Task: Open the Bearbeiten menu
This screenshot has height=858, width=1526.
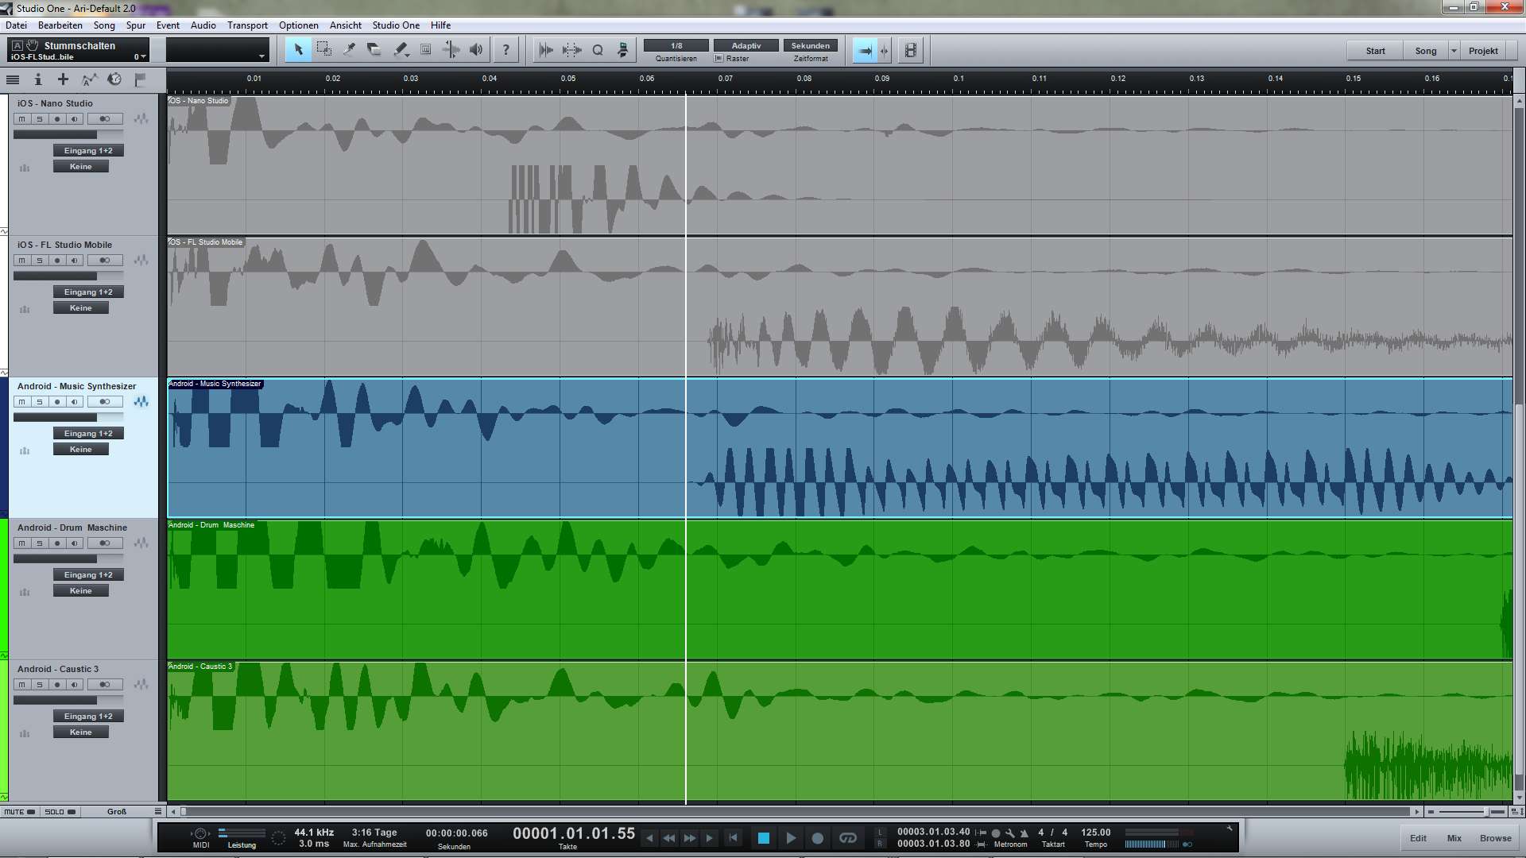Action: (60, 25)
